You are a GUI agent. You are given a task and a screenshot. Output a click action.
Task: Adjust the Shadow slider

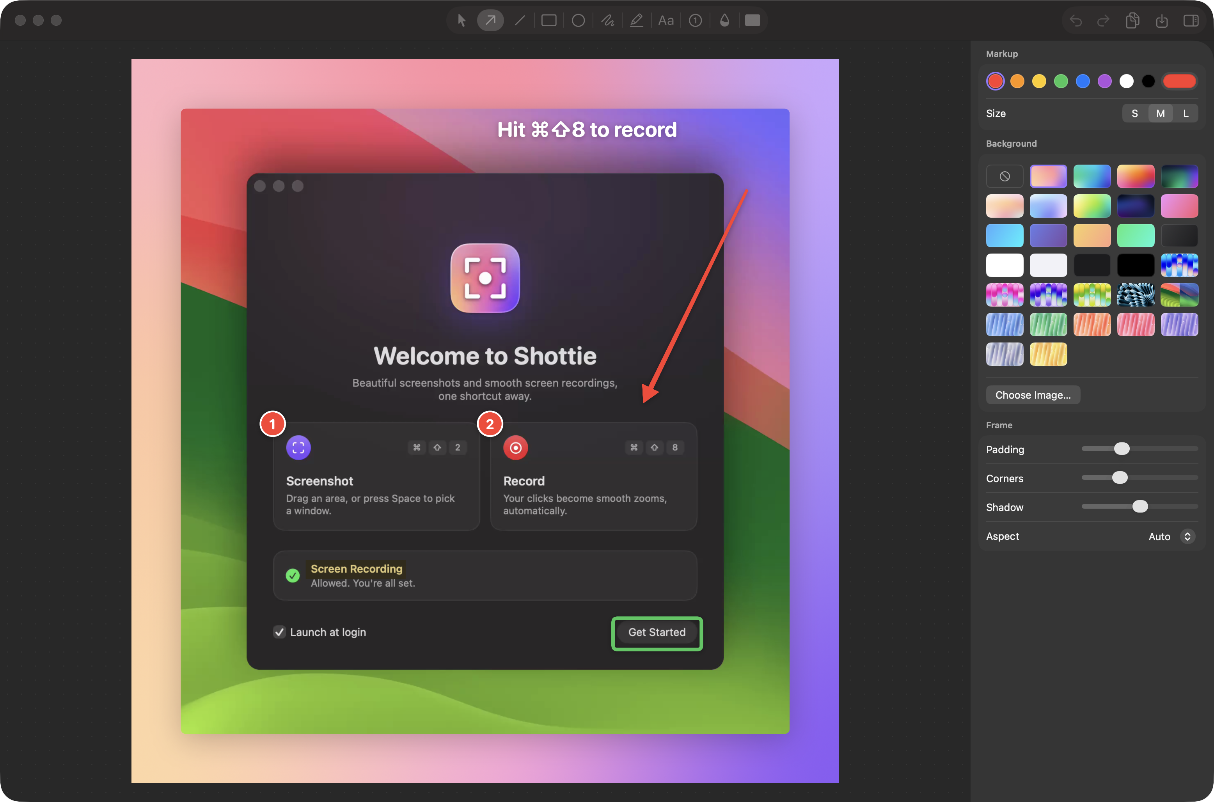tap(1140, 506)
